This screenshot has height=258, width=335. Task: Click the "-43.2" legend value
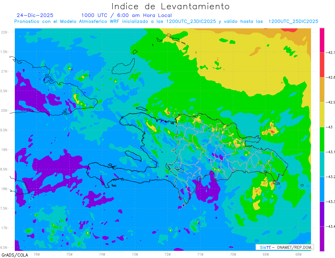tap(331, 177)
